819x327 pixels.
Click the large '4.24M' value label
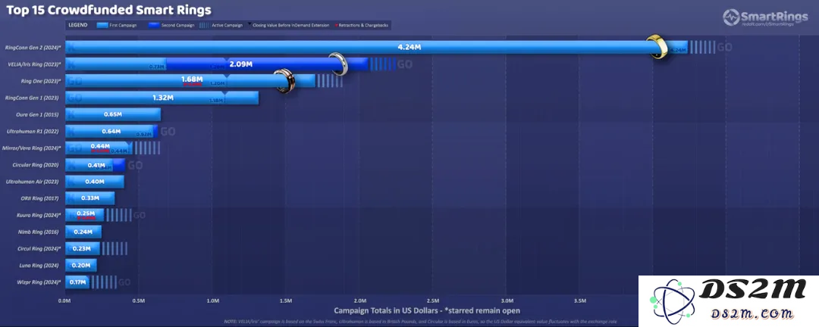point(409,47)
